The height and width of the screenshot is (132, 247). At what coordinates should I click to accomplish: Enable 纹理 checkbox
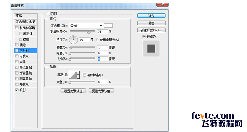click(x=20, y=39)
